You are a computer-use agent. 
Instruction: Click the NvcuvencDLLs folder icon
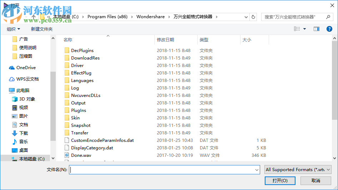point(67,95)
